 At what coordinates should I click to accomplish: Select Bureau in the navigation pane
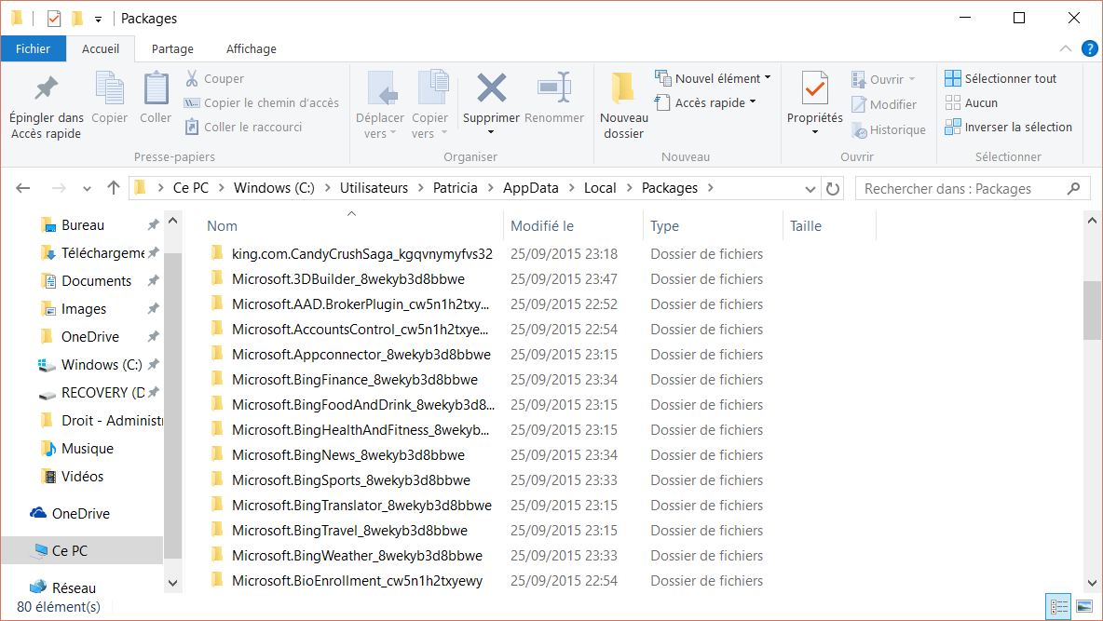click(x=82, y=225)
